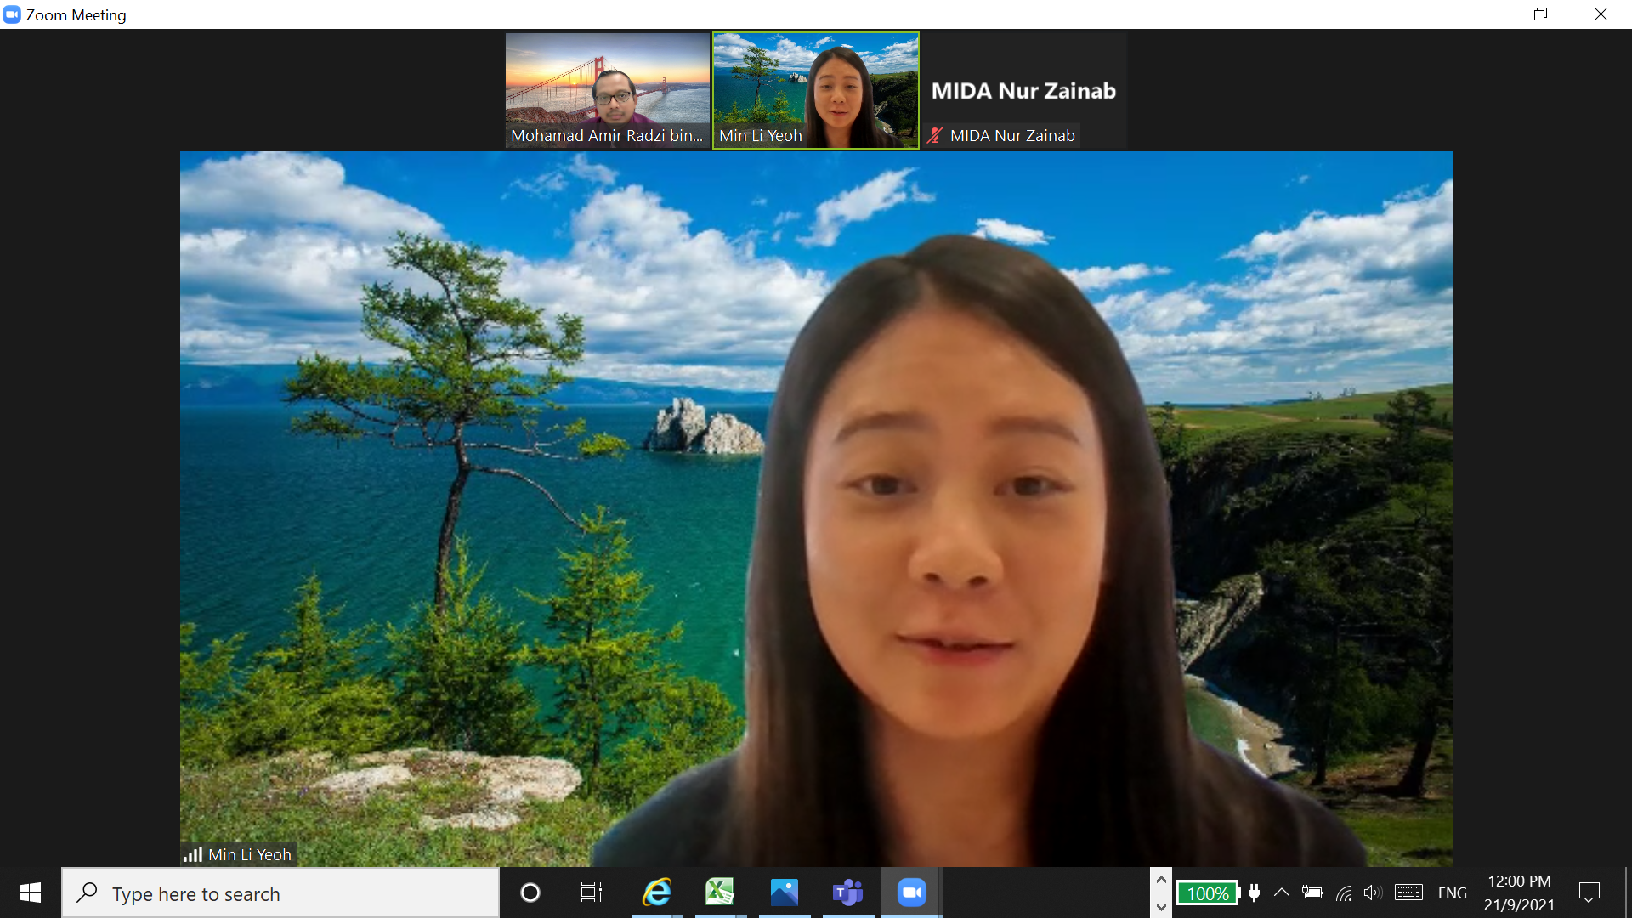Open Task View in taskbar
The width and height of the screenshot is (1632, 918).
pos(591,892)
